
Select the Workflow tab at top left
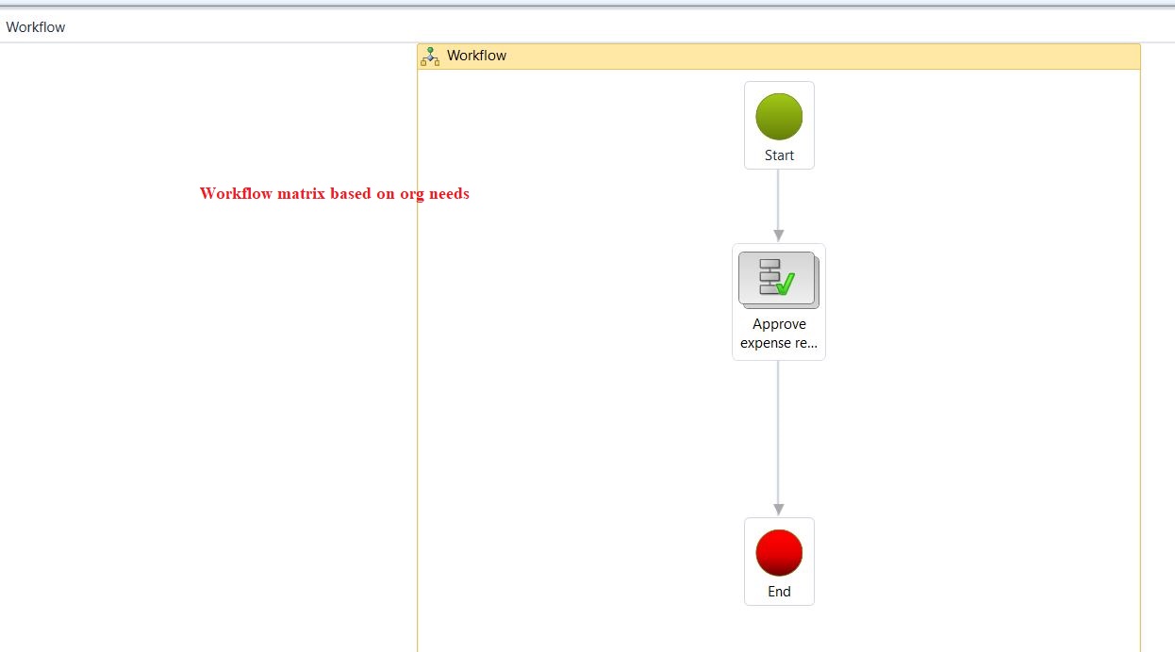pyautogui.click(x=35, y=26)
